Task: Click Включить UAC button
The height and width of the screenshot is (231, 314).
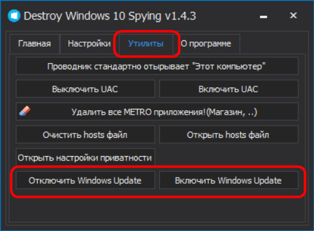Action: 228,89
